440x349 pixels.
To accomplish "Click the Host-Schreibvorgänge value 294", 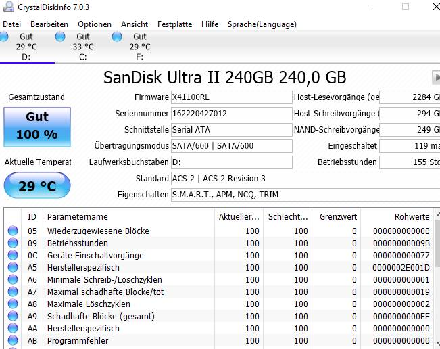I will click(x=410, y=114).
